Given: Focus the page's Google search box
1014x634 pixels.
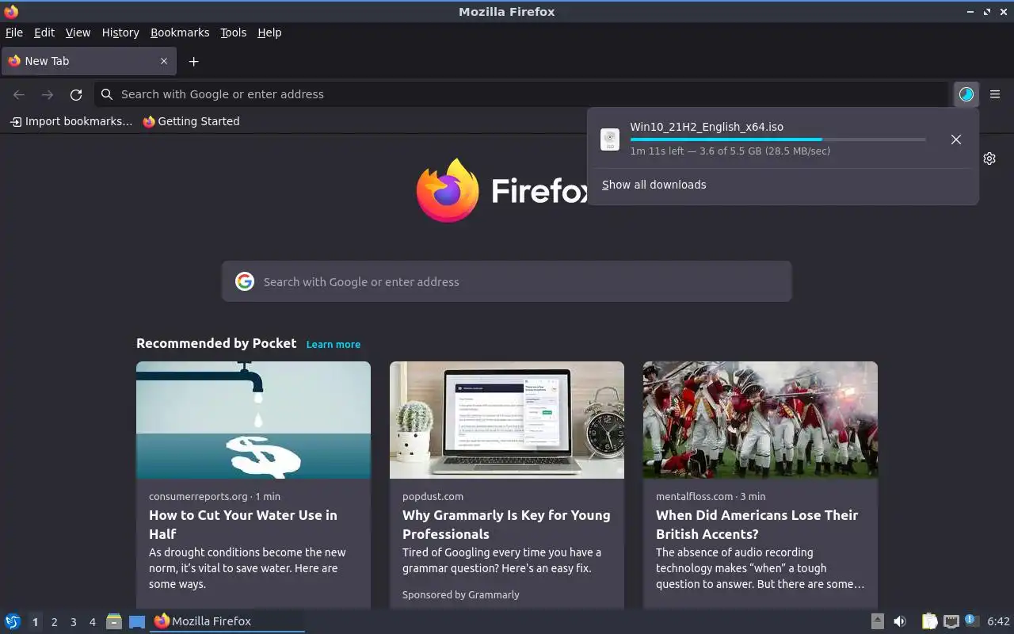Looking at the screenshot, I should [507, 281].
